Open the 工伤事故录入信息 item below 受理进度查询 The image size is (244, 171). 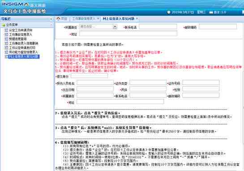tap(23, 43)
